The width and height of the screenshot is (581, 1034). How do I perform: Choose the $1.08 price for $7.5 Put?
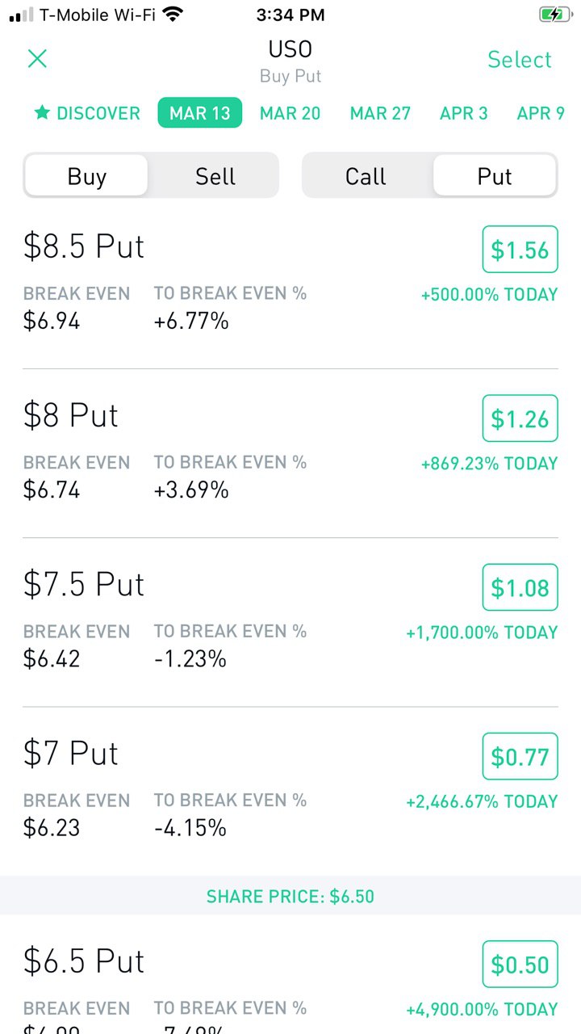tap(520, 587)
